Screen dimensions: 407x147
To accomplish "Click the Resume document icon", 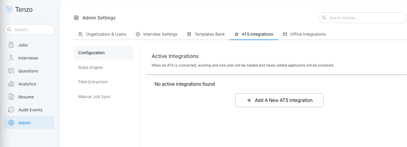I will click(11, 97).
